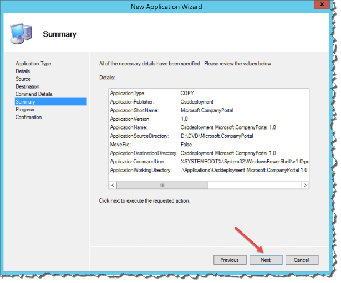This screenshot has width=341, height=283.
Task: Click the ApplicationName value
Action: pos(228,127)
